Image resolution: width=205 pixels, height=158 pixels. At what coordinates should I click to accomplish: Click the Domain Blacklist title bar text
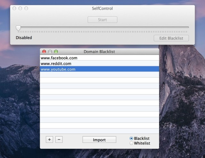coord(99,52)
